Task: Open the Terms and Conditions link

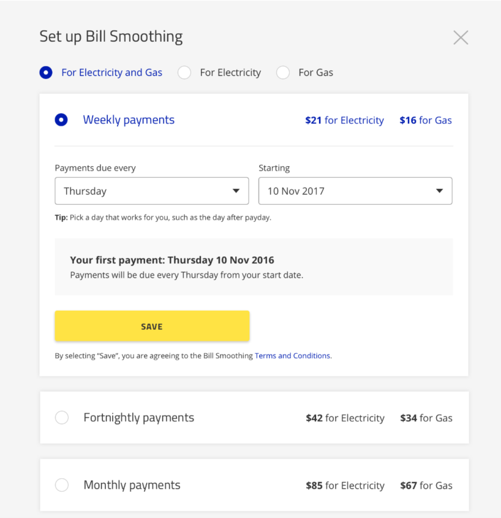Action: click(x=292, y=356)
